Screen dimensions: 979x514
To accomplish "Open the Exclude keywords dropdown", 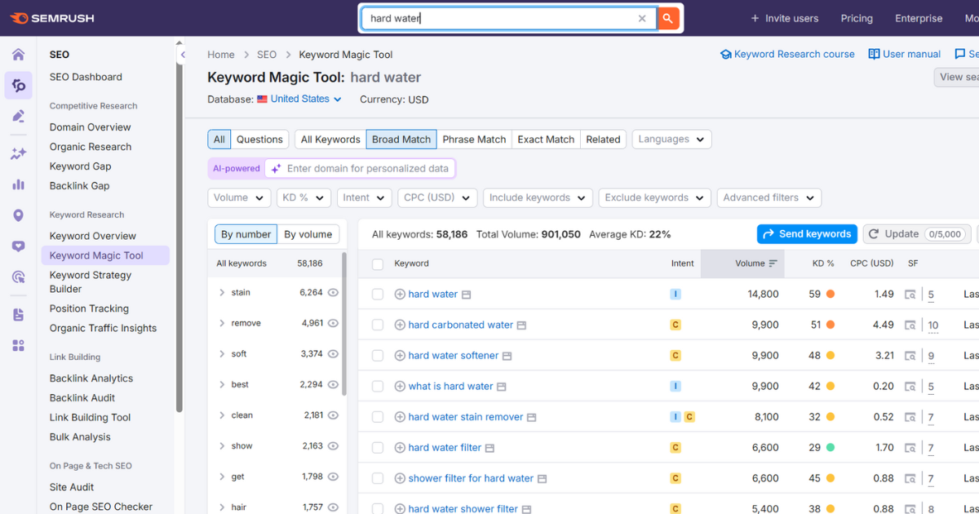I will pyautogui.click(x=655, y=197).
